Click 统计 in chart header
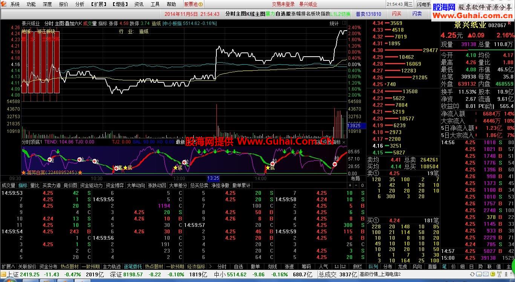Screen dimensions: 515x282 tap(334, 23)
